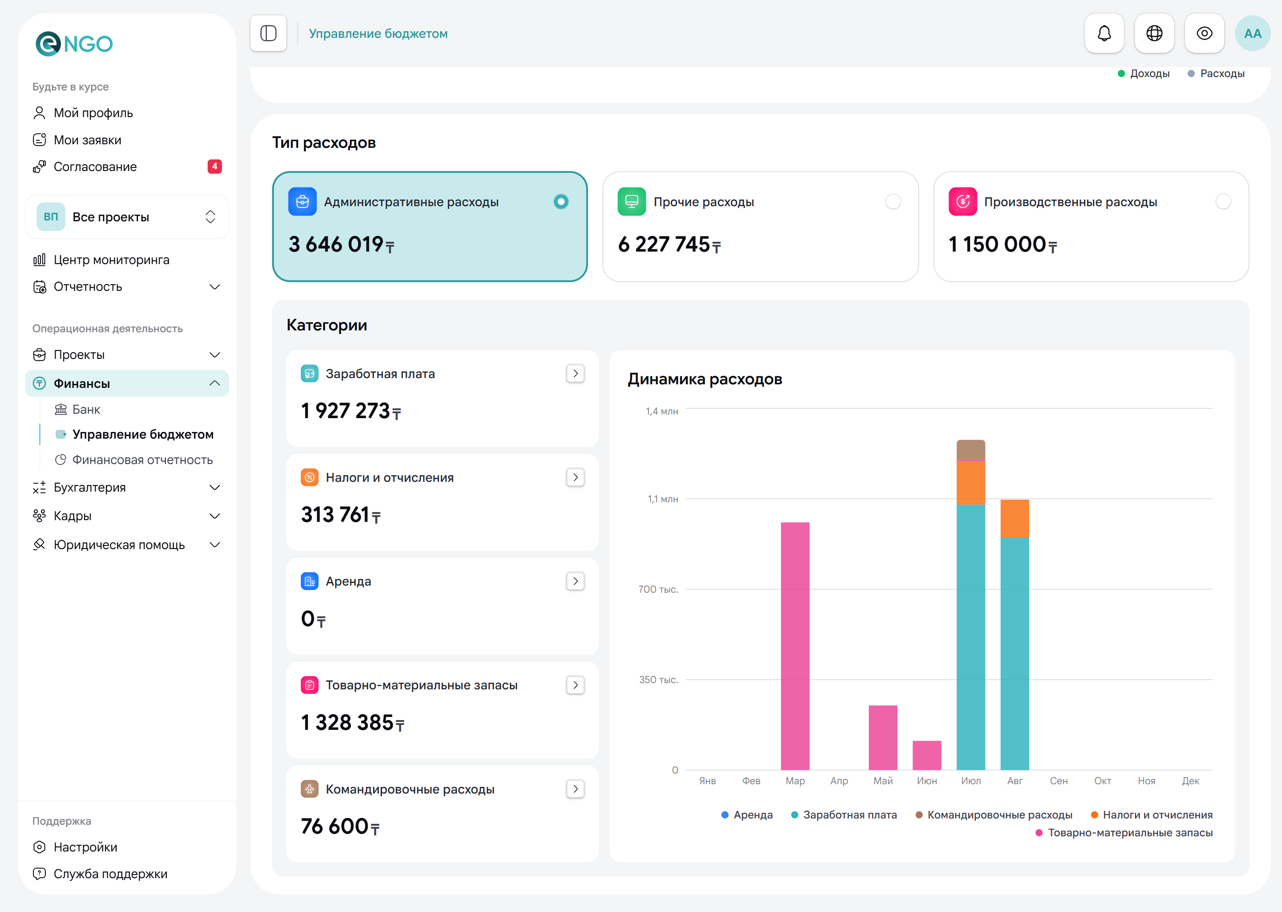Open Заработная плата details arrow

pyautogui.click(x=575, y=374)
